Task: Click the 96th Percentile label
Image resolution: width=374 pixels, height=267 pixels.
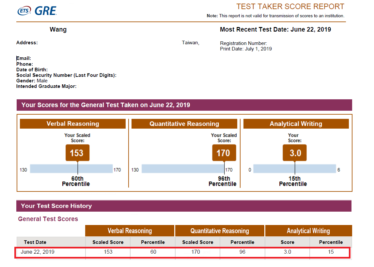Action: coord(223,181)
